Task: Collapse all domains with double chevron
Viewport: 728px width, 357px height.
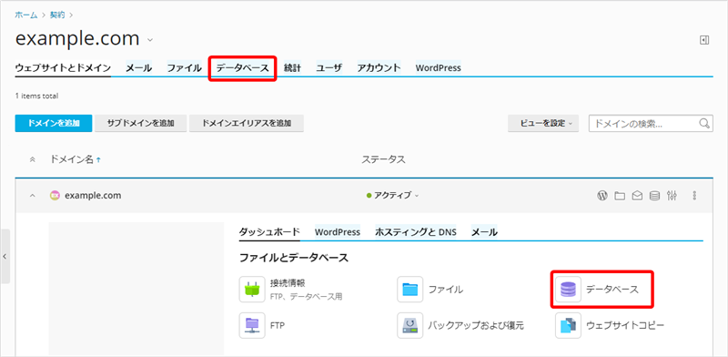Action: (x=32, y=159)
